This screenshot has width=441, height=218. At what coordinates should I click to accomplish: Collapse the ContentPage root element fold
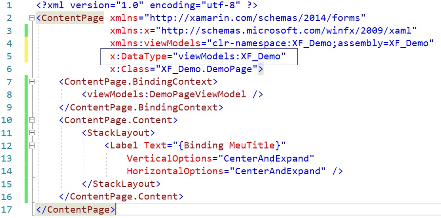[x=32, y=18]
